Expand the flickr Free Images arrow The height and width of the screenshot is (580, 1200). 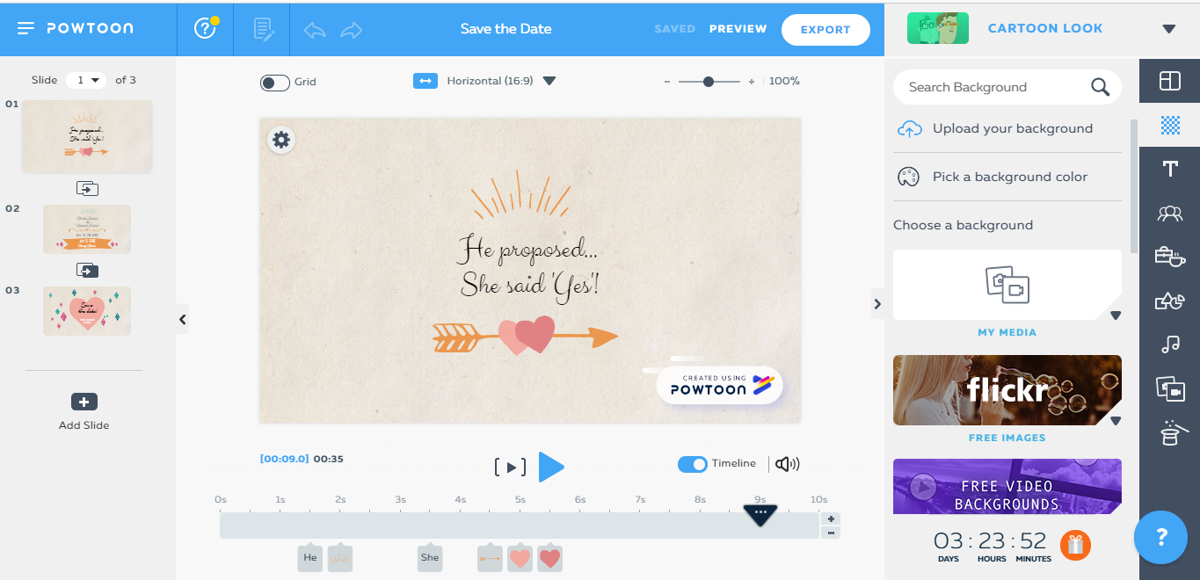[x=1116, y=421]
